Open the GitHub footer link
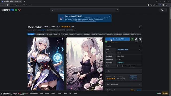Image resolution: width=171 pixels, height=96 pixels. [x=47, y=93]
